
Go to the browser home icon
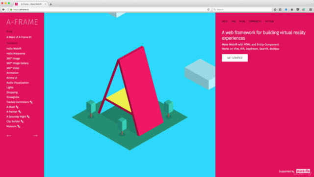coord(292,9)
